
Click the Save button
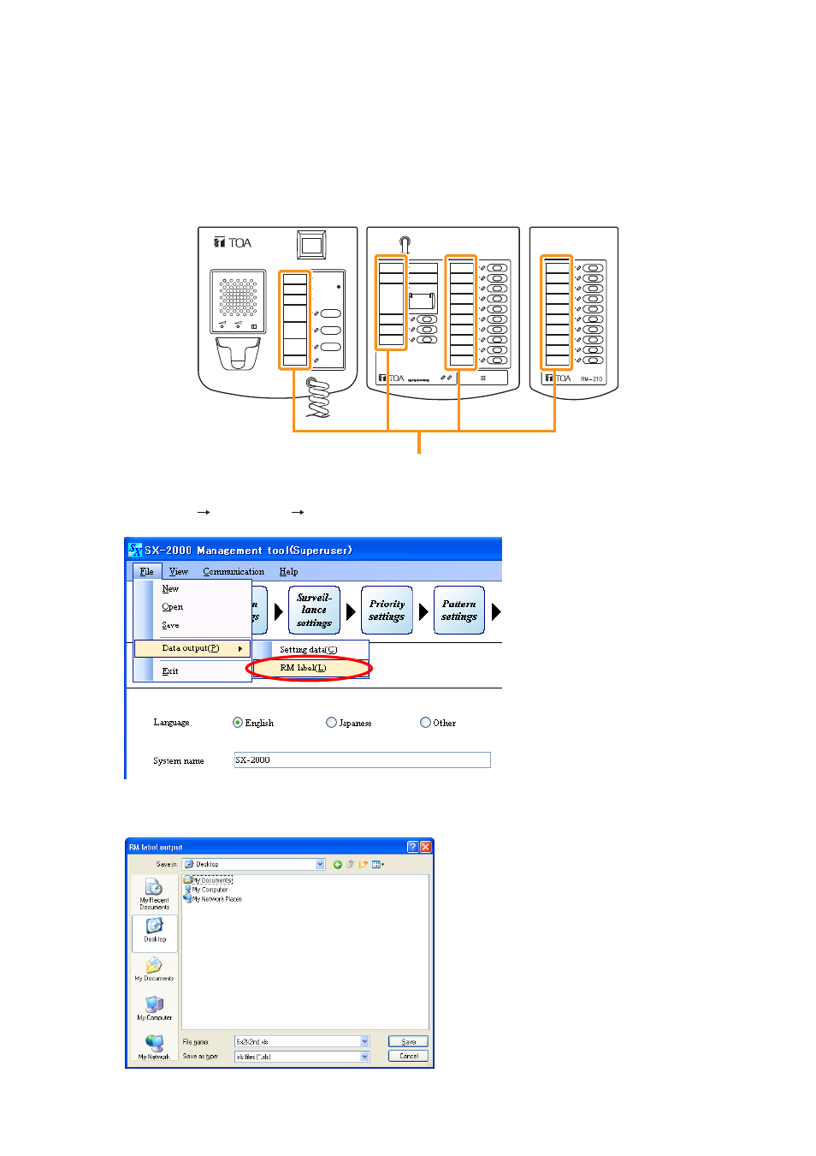(408, 1042)
